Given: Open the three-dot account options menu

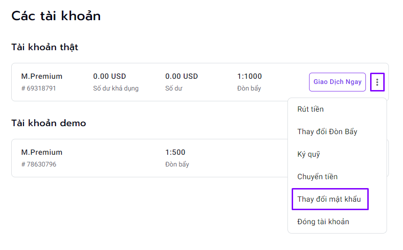Looking at the screenshot, I should 377,82.
